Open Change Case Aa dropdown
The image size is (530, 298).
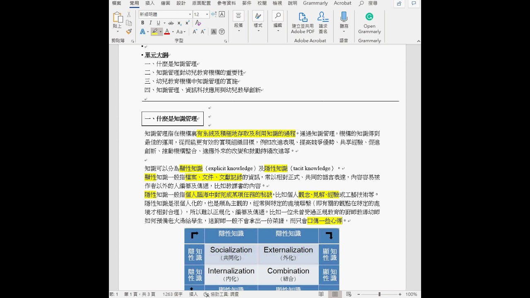[x=181, y=31]
